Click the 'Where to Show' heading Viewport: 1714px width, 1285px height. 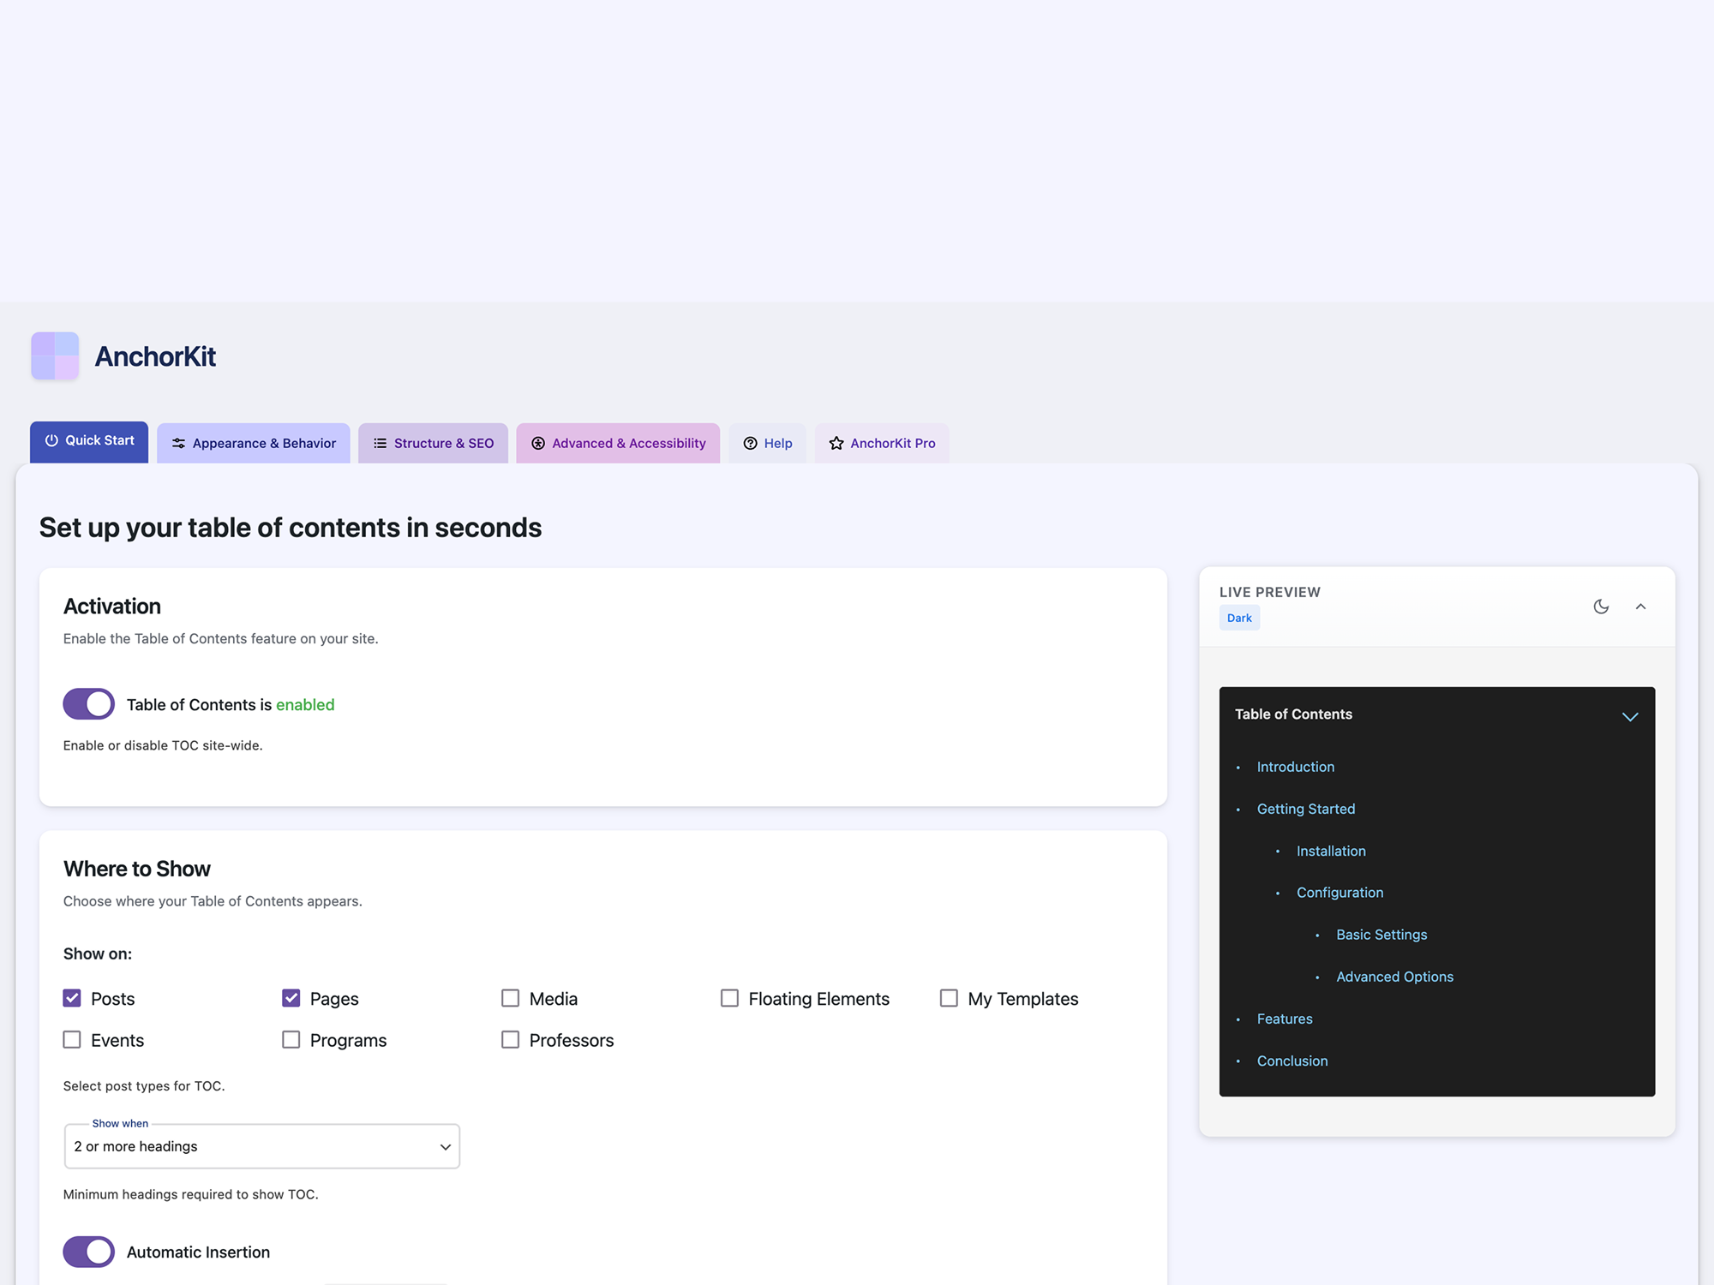137,869
